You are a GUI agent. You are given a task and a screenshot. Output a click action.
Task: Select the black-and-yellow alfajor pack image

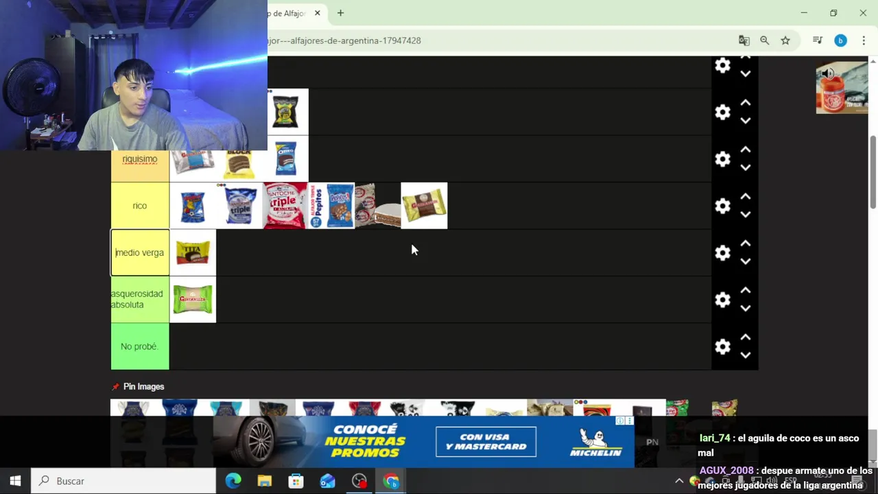coord(286,112)
